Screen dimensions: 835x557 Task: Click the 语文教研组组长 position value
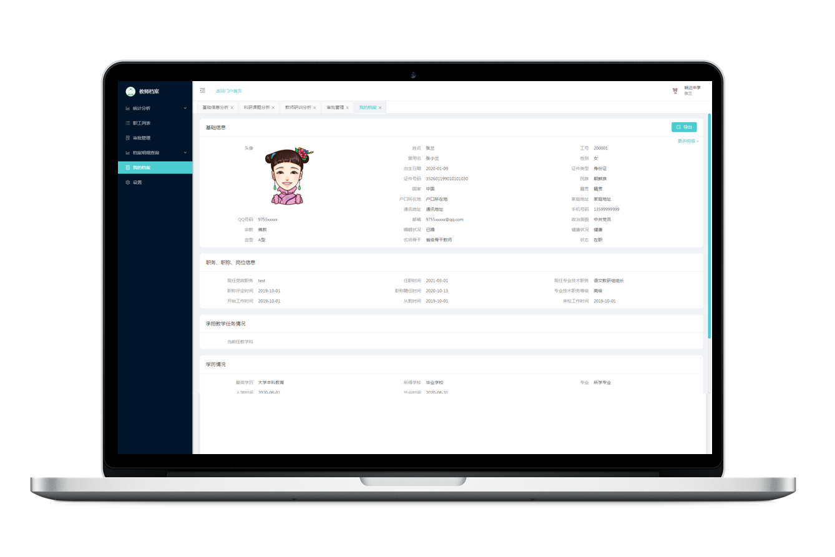coord(608,281)
